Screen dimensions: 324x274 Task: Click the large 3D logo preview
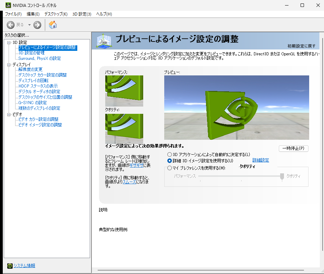pos(237,108)
